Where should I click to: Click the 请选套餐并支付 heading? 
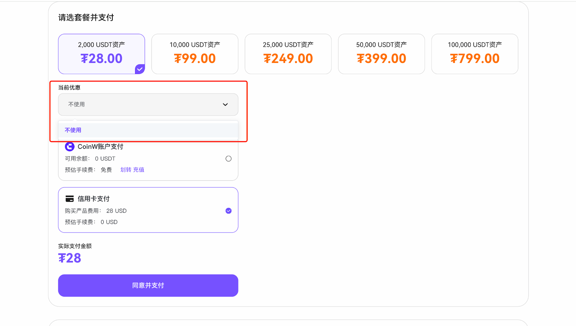86,18
